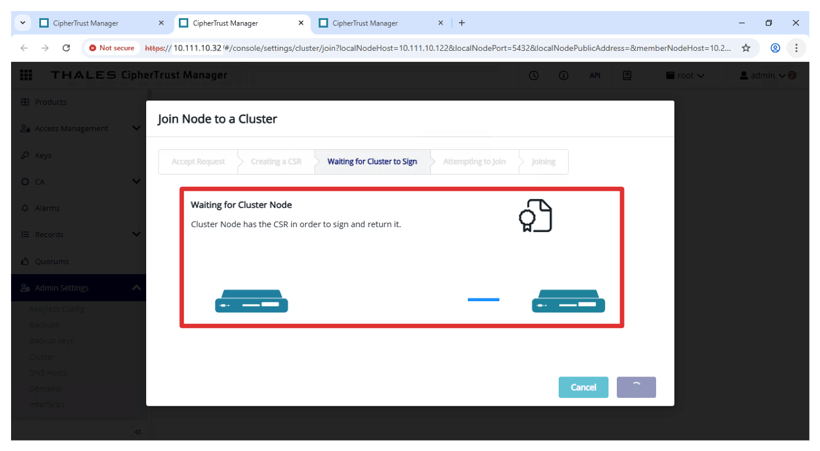The width and height of the screenshot is (820, 451).
Task: Open the tab search dropdown arrow
Action: pos(23,23)
